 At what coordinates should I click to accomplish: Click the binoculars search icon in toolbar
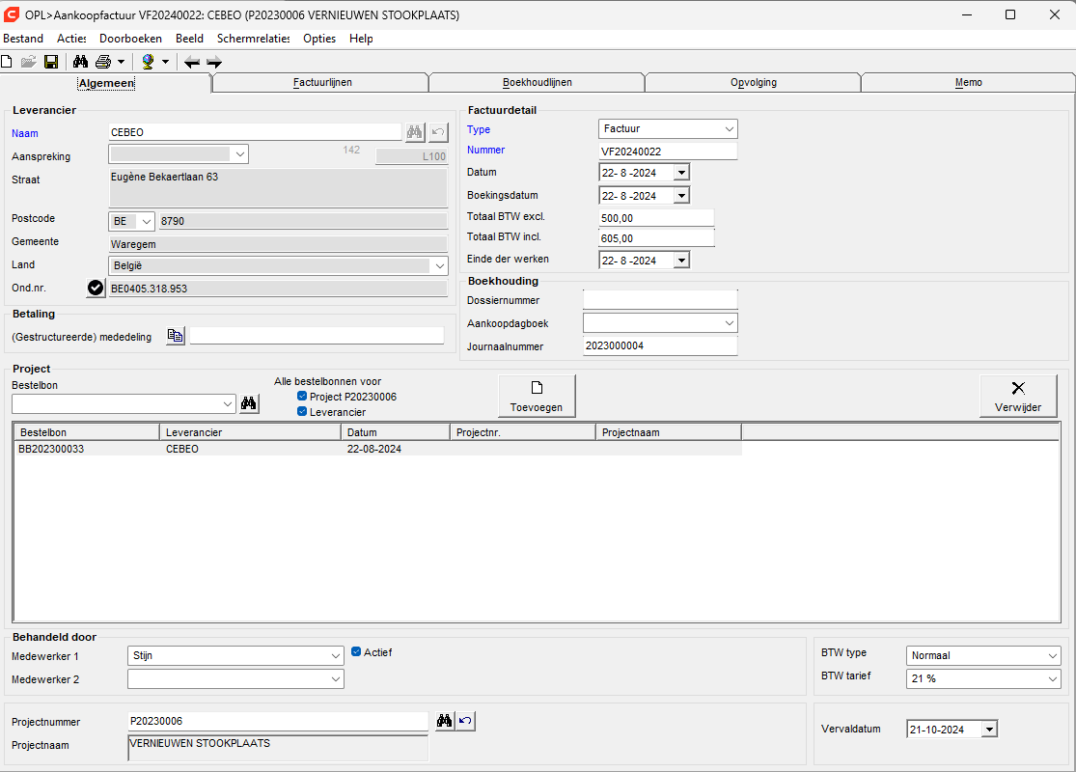(x=80, y=62)
